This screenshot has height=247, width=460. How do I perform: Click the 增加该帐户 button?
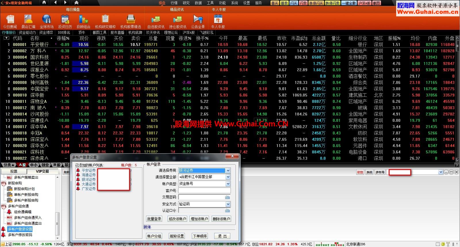point(199,219)
